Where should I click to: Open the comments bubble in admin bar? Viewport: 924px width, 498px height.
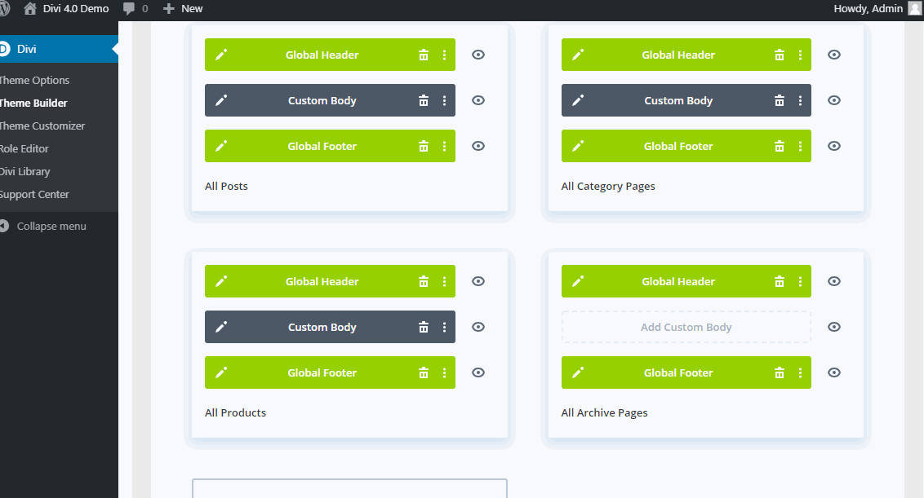[135, 9]
